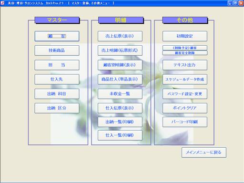Open the 仕入先 master
The image size is (244, 183).
click(x=57, y=79)
